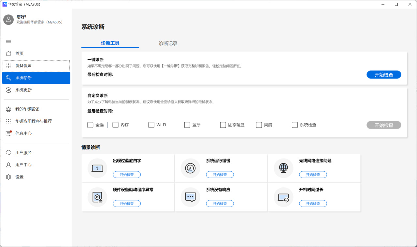The height and width of the screenshot is (247, 417).
Task: Open the 诊断记录 tab
Action: click(168, 43)
